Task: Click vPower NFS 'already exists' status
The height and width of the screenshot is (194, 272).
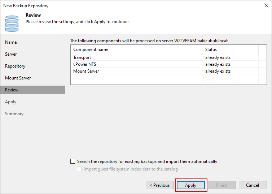Action: click(218, 64)
